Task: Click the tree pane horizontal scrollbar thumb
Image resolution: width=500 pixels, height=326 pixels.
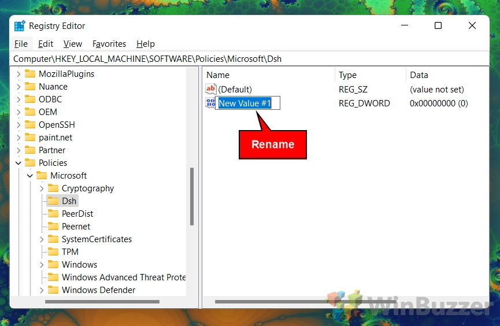Action: click(x=102, y=302)
